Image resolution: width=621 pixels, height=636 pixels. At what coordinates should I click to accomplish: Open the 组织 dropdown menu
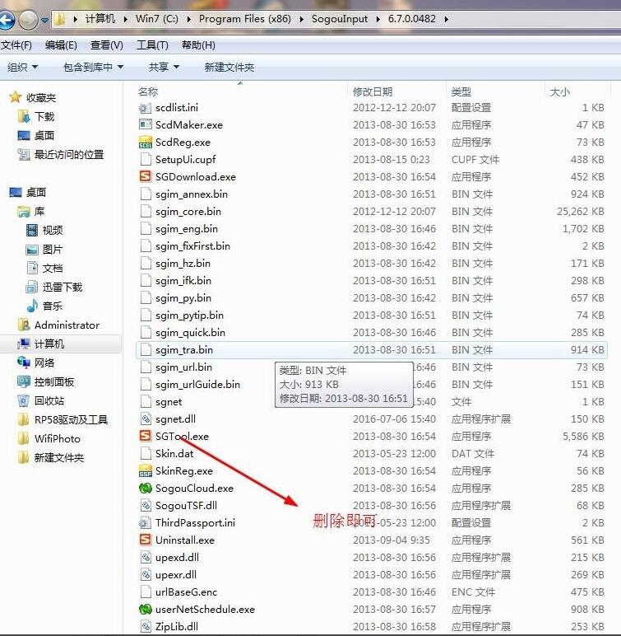[x=22, y=67]
